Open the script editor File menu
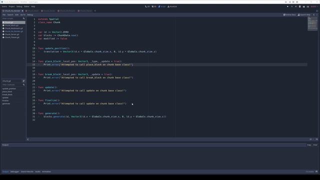This screenshot has width=320, height=180. coord(4,14)
